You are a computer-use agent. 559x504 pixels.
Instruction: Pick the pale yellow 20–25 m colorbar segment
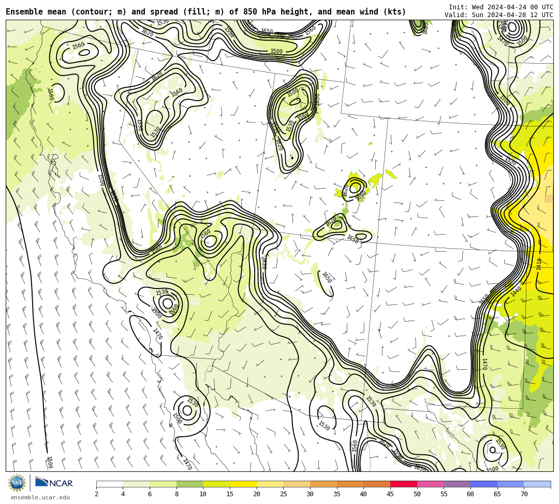270,484
